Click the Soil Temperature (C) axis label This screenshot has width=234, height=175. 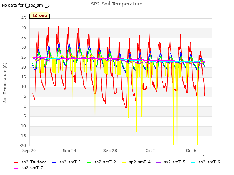coord(5,83)
